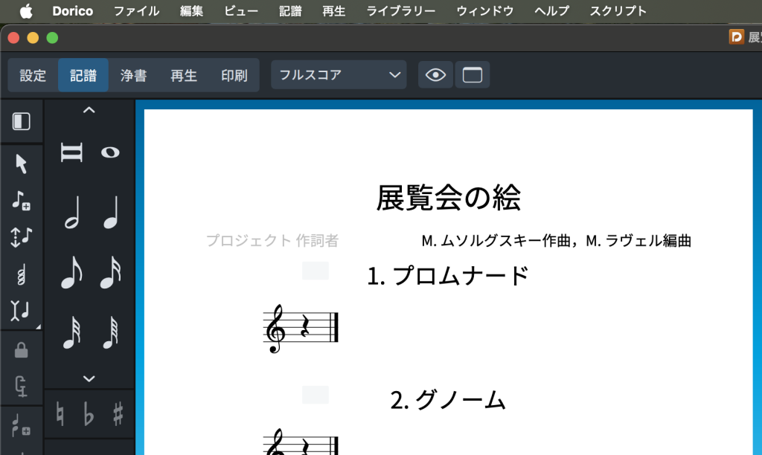Choose the sharp accidental
This screenshot has height=455, width=762.
(118, 416)
